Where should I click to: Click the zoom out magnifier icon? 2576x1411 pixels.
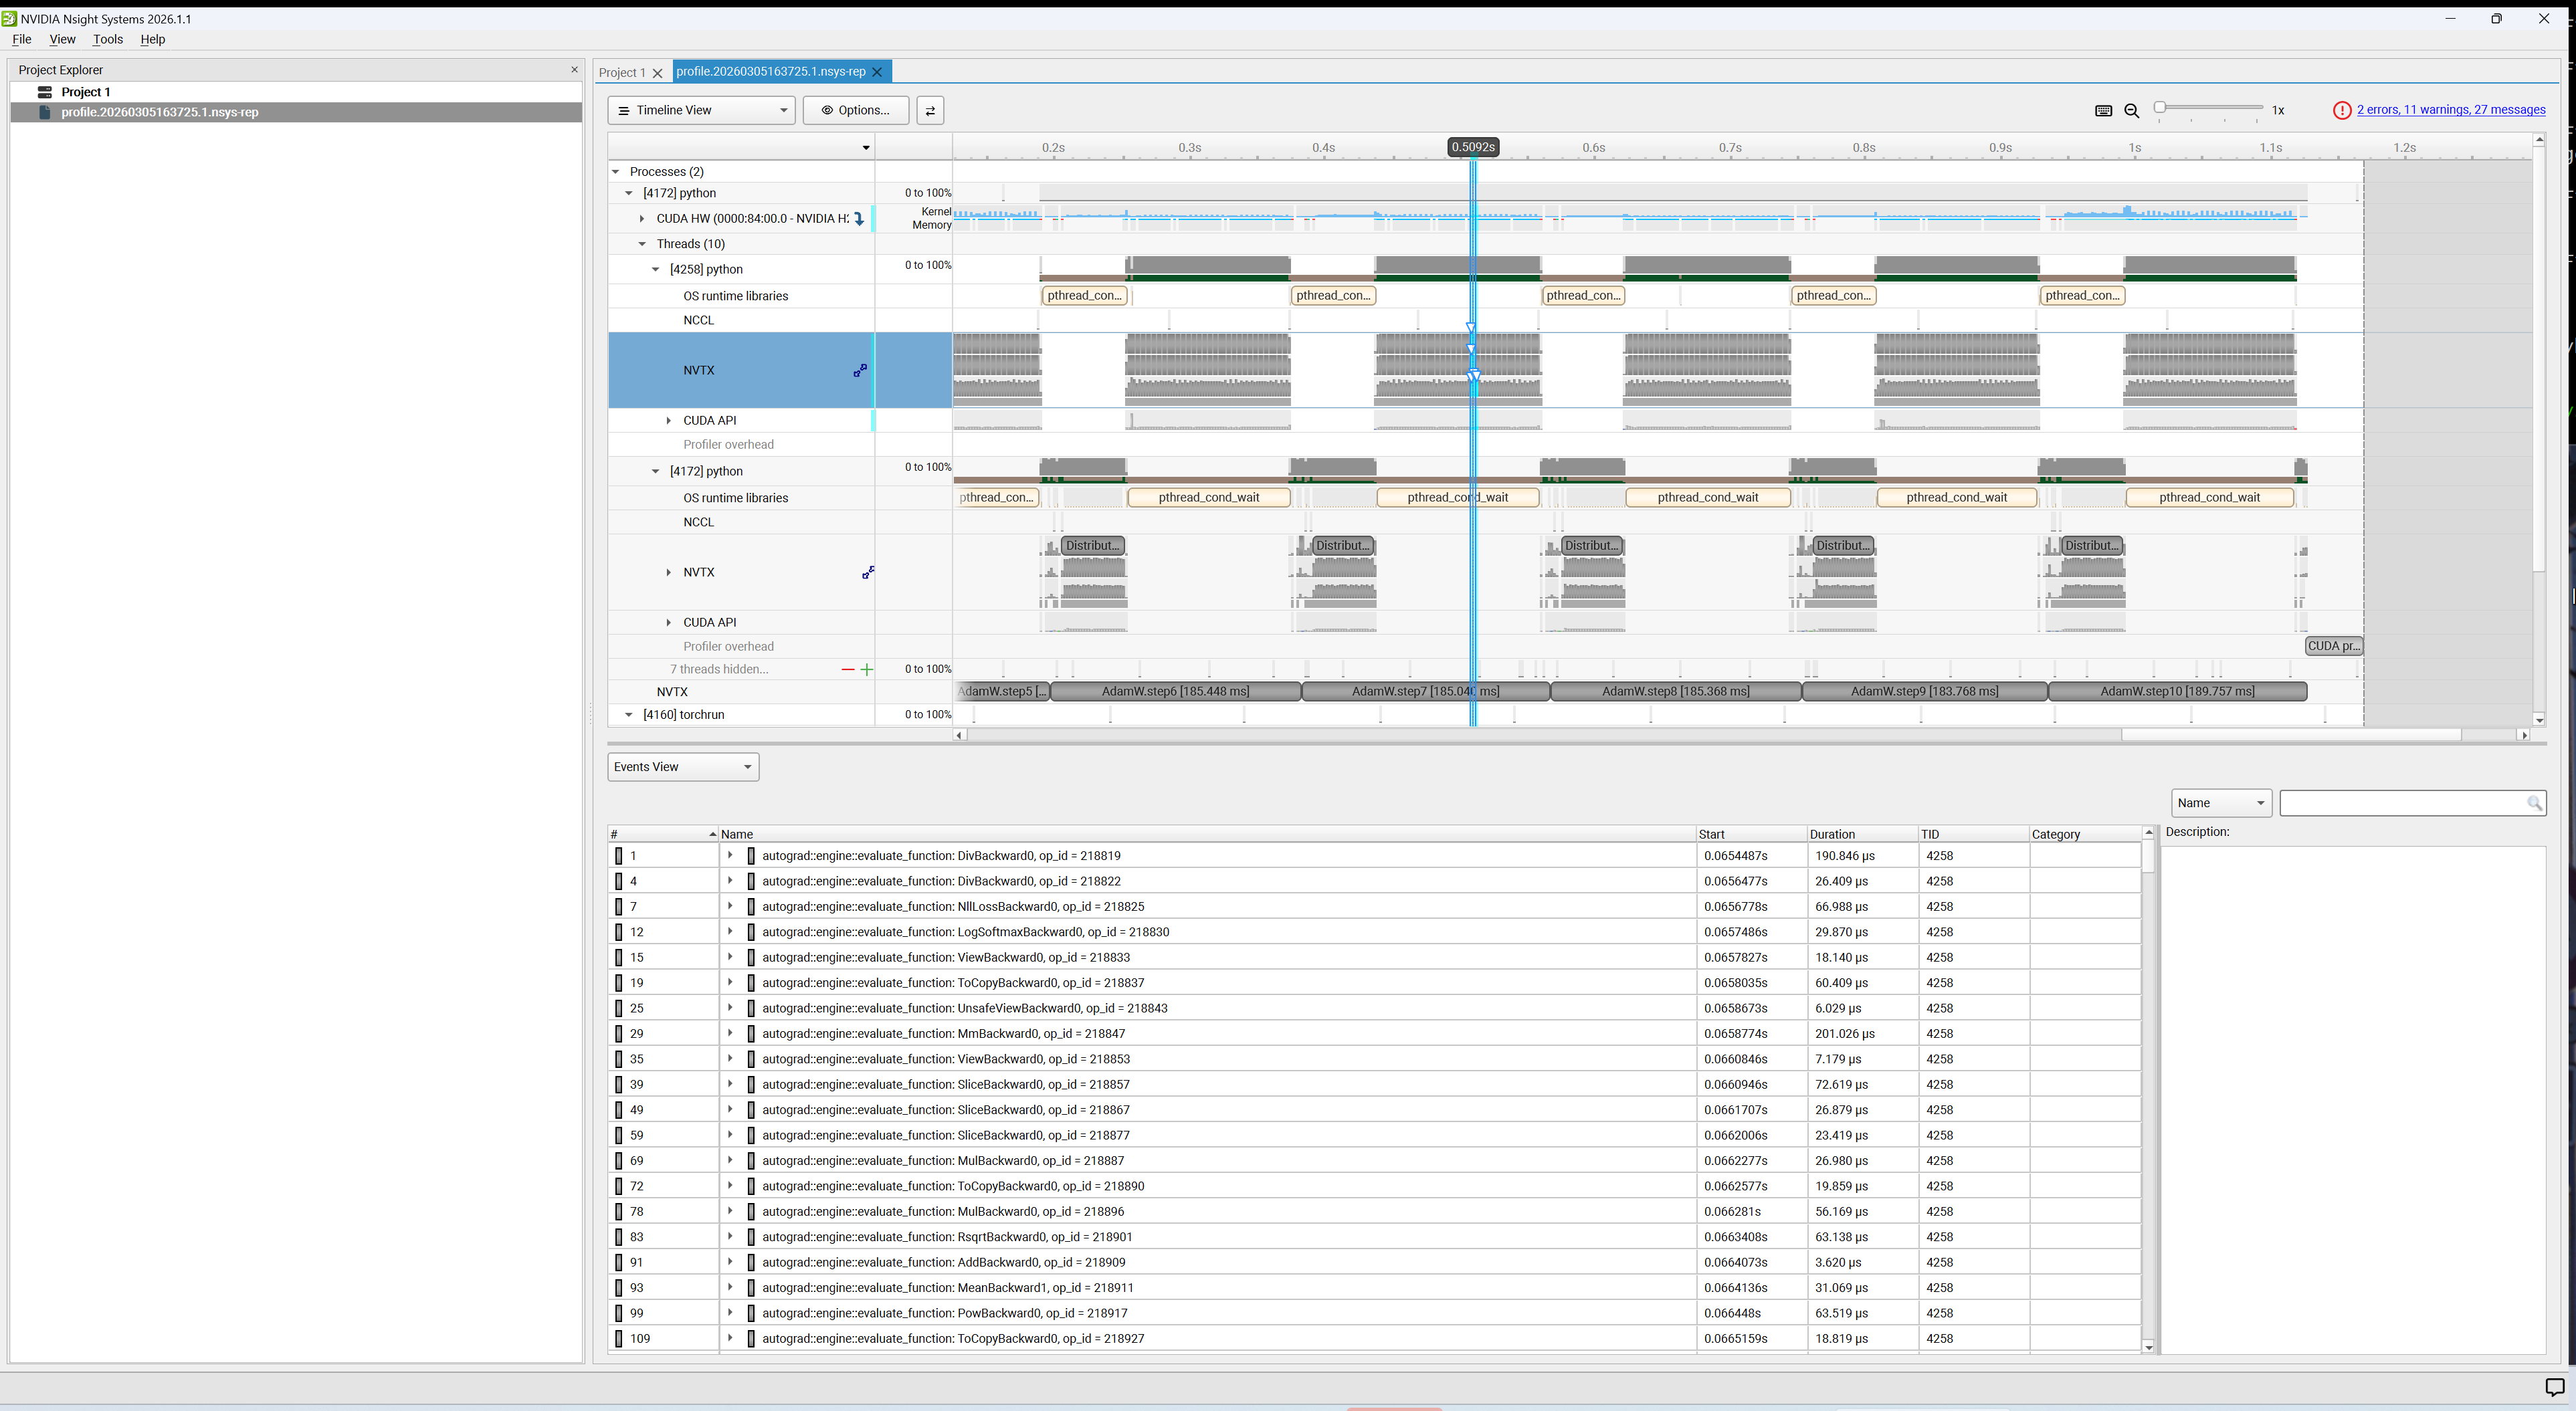pos(2131,111)
